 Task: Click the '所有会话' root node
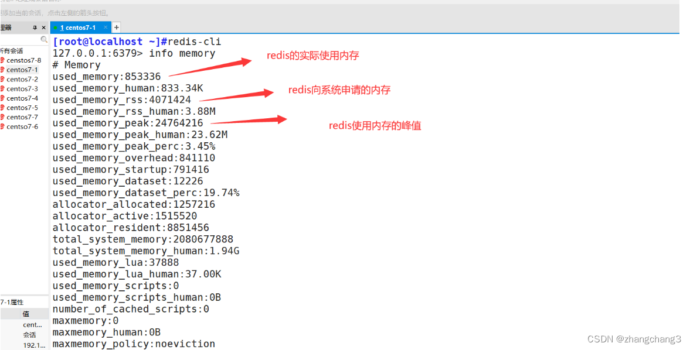[12, 51]
